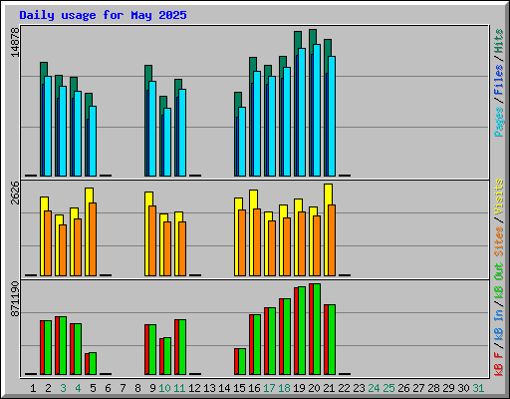This screenshot has height=399, width=510.
Task: Select the day 2 cyan pages bar
Action: tap(48, 126)
